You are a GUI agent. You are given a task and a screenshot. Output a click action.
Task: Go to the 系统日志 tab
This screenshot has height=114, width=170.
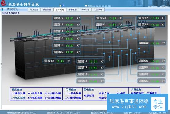[85, 9]
